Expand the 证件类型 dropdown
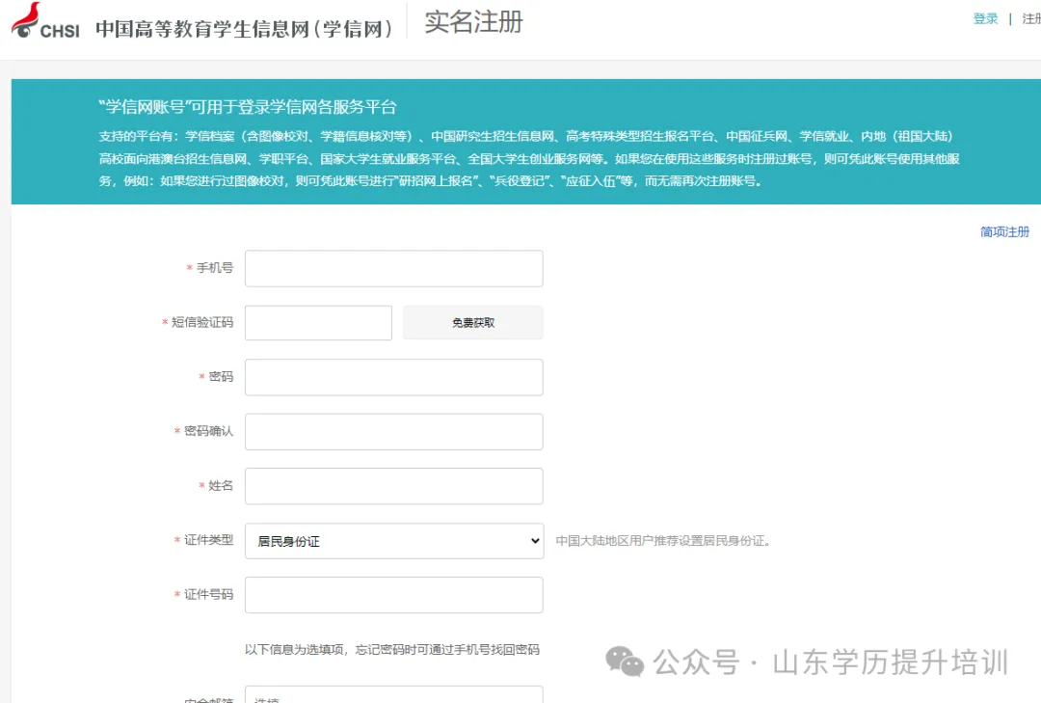The width and height of the screenshot is (1041, 703). (x=393, y=541)
